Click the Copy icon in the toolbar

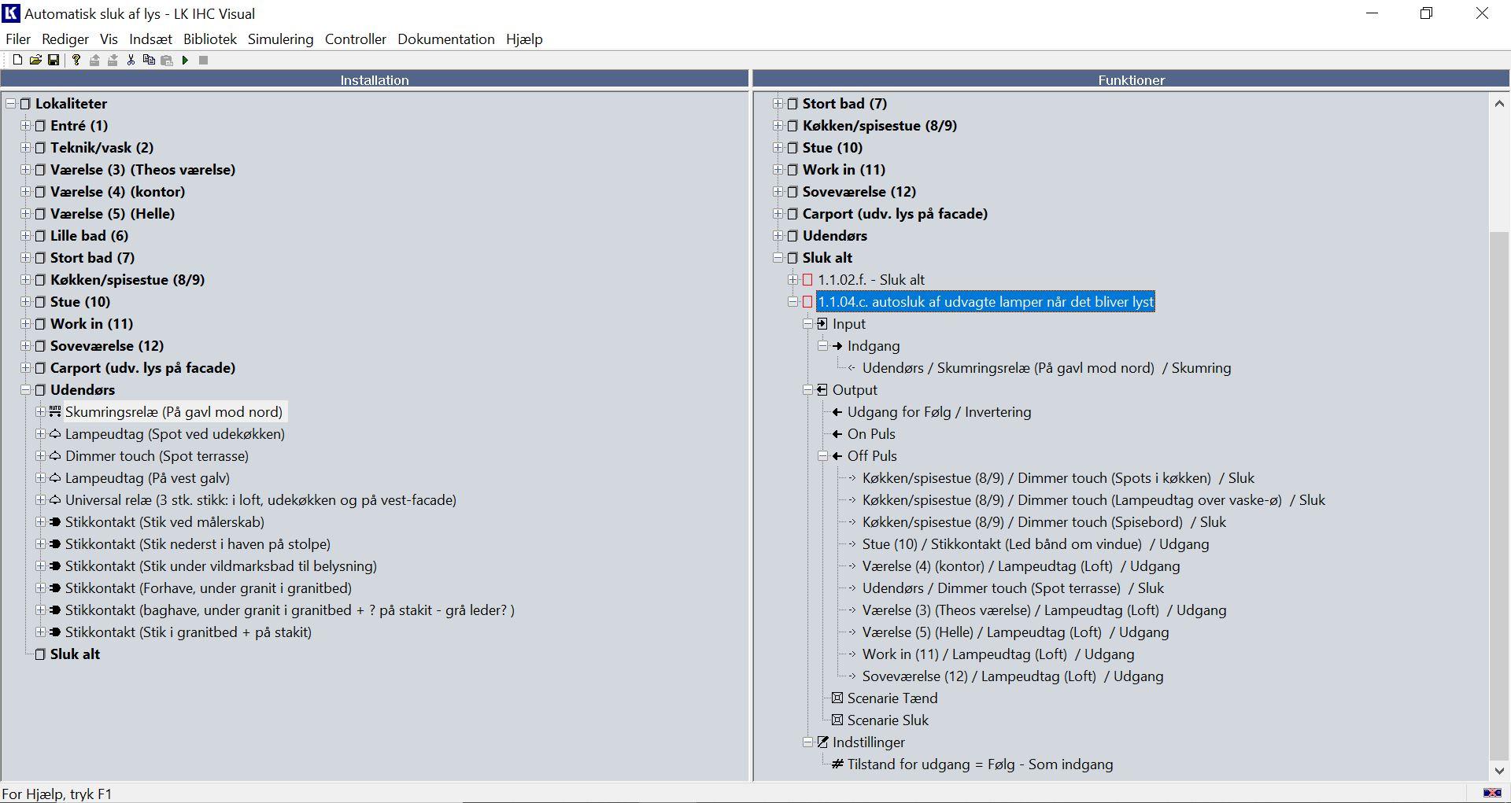click(149, 60)
